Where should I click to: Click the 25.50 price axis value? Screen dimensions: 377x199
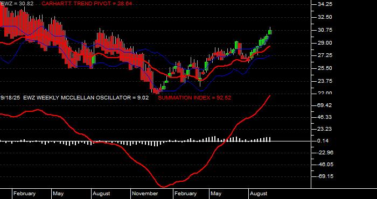coord(325,68)
